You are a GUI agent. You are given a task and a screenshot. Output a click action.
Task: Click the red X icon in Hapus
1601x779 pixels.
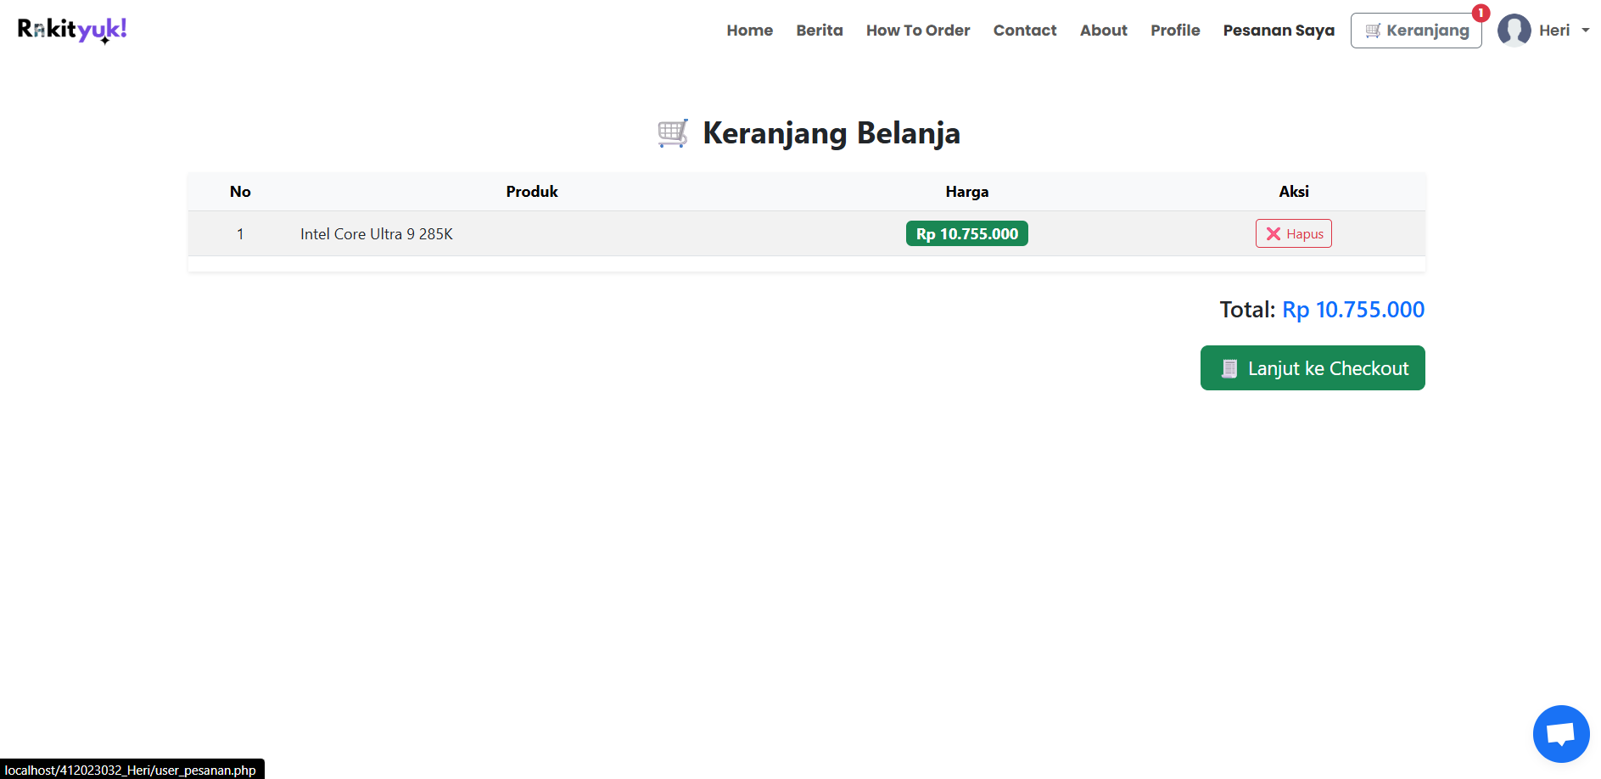pos(1273,234)
